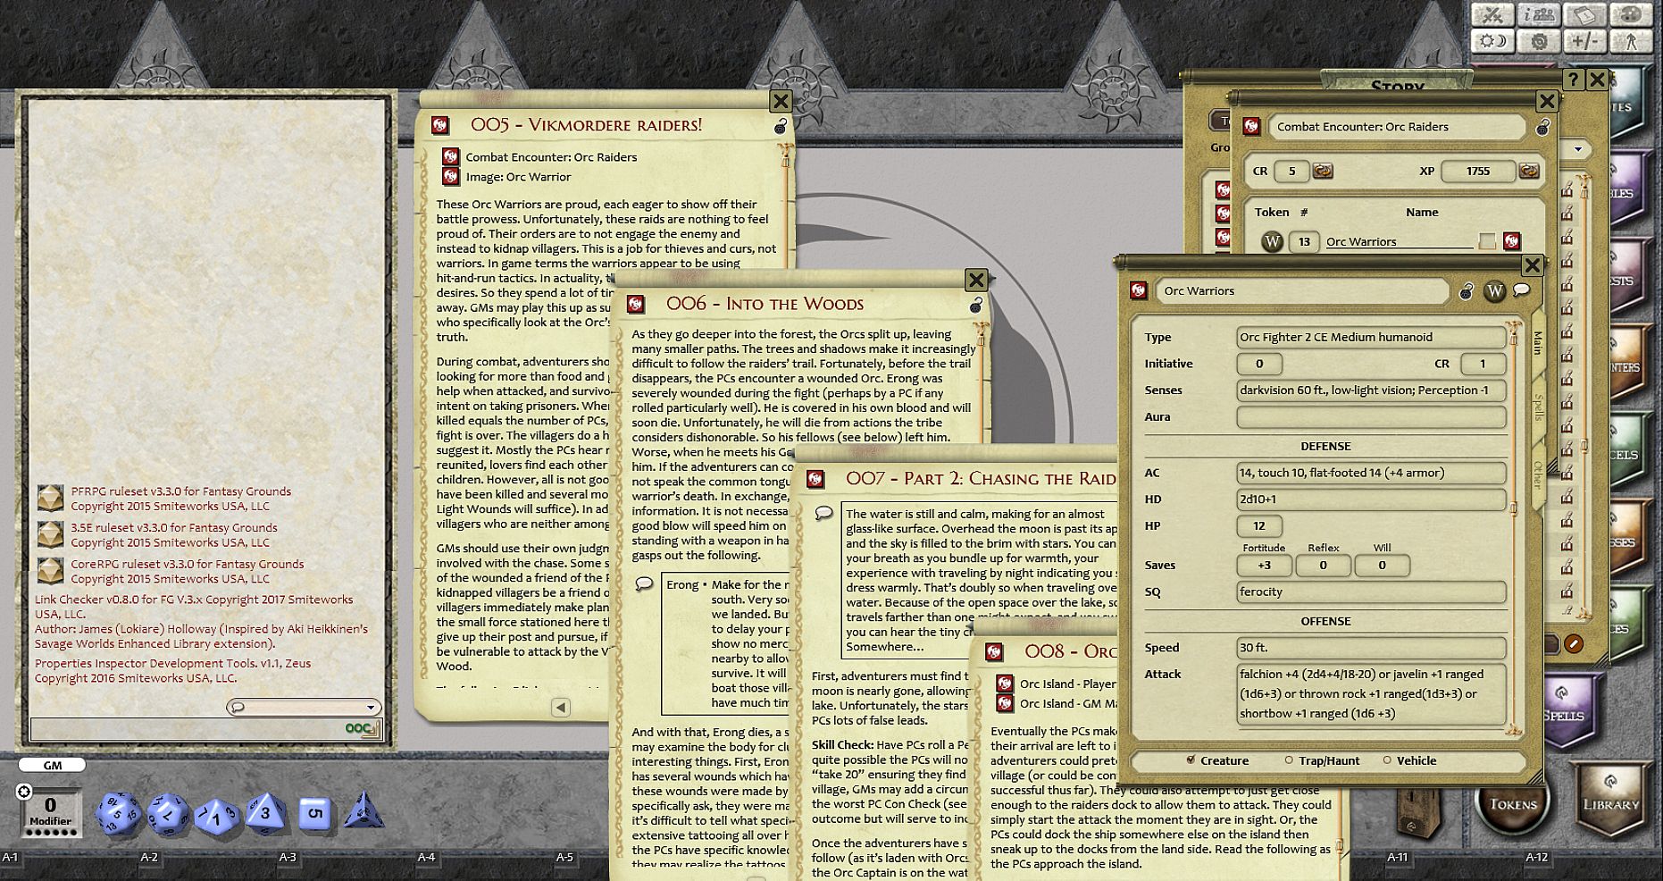Open the Combat Tracker crossed-swords icon
This screenshot has height=881, width=1663.
pos(1492,15)
